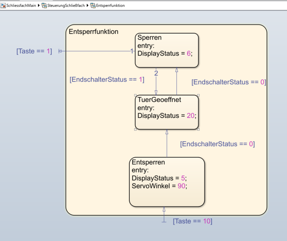Click the SteuerungSchließfach chart icon in breadcrumb
This screenshot has width=287, height=241.
[x=44, y=6]
